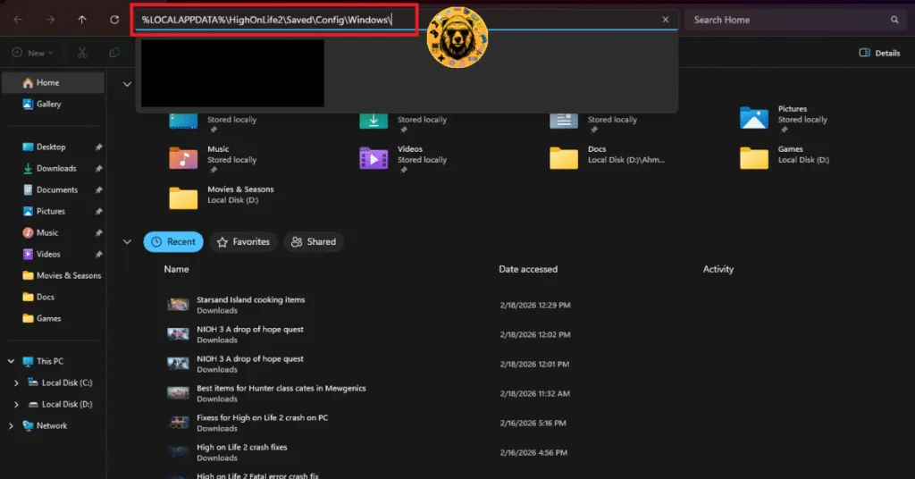Open the New item dropdown

[33, 53]
